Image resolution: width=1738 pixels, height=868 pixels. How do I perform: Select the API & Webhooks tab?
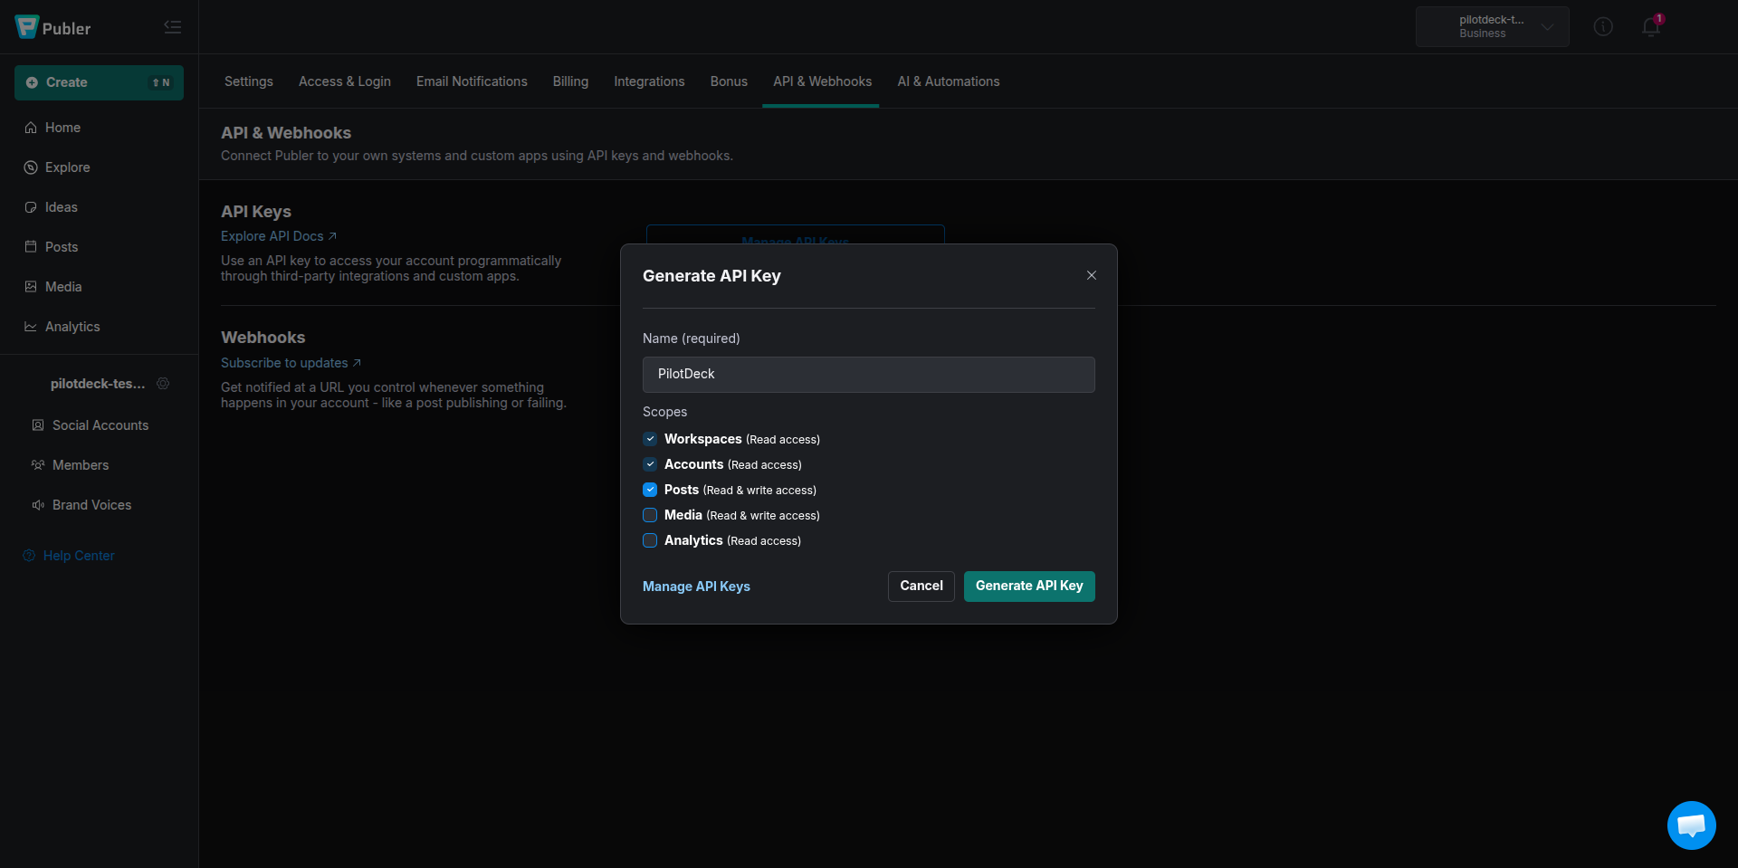click(x=822, y=81)
